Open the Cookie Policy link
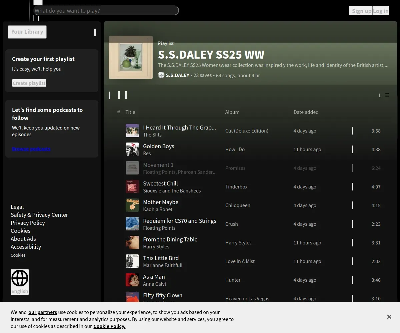The height and width of the screenshot is (333, 400). (x=109, y=326)
